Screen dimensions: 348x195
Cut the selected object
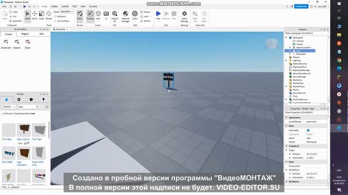pos(13,16)
